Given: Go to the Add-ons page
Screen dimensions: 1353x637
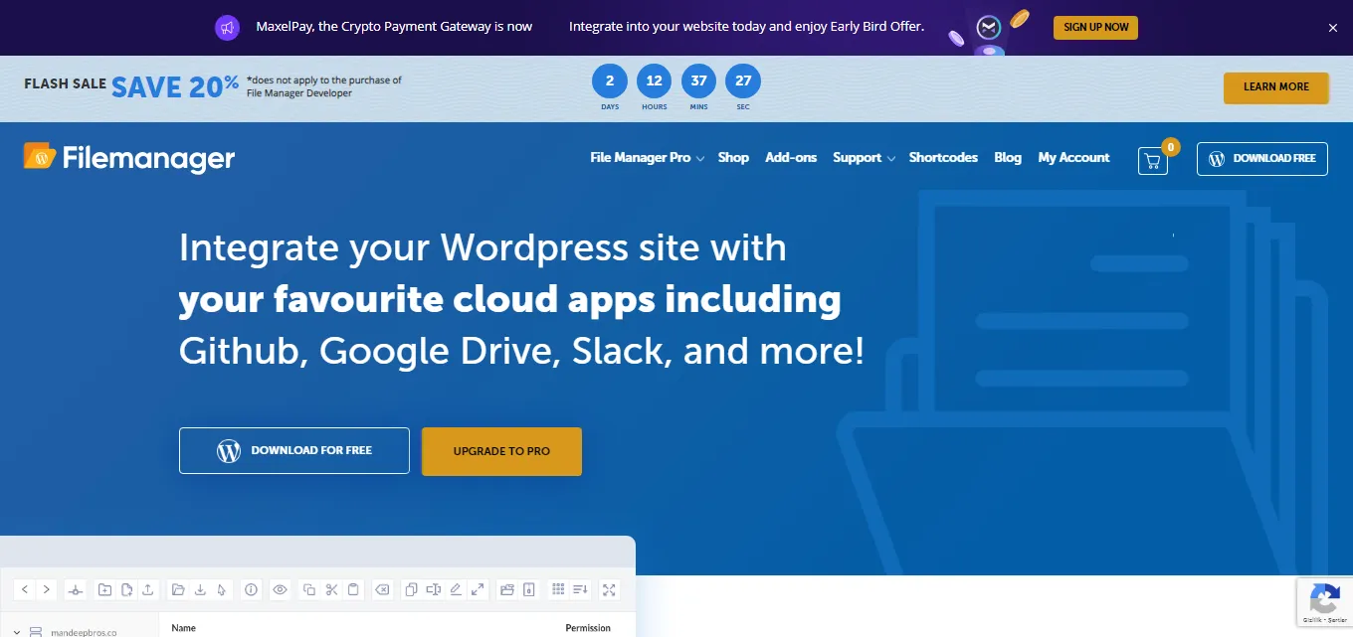Looking at the screenshot, I should 791,158.
